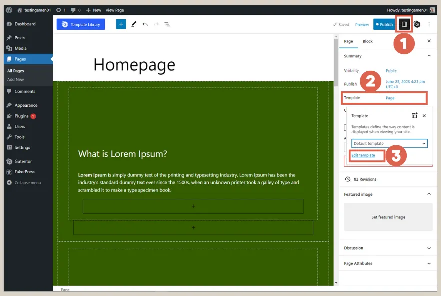Viewport: 441px width, 296px height.
Task: Open the Default template dropdown
Action: pyautogui.click(x=389, y=143)
